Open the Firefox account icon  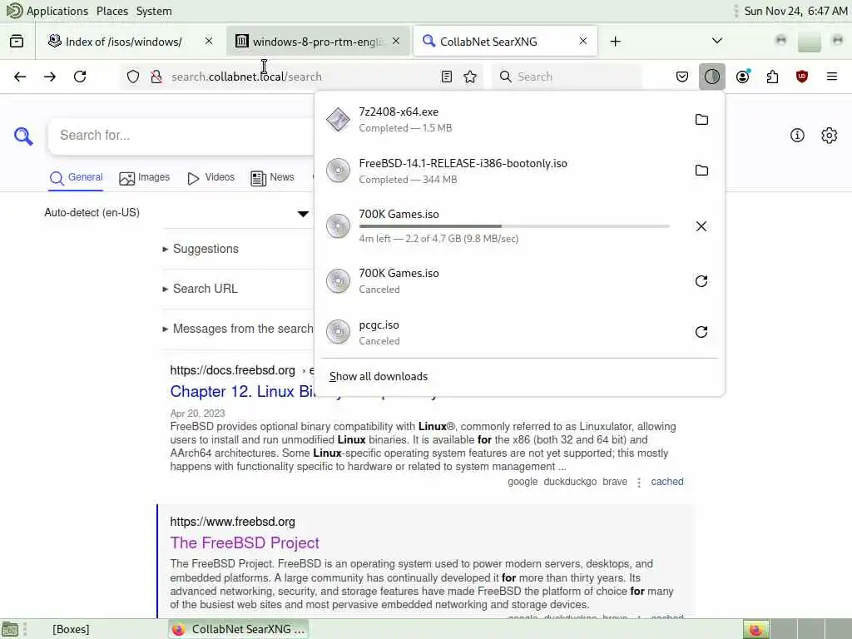click(743, 77)
